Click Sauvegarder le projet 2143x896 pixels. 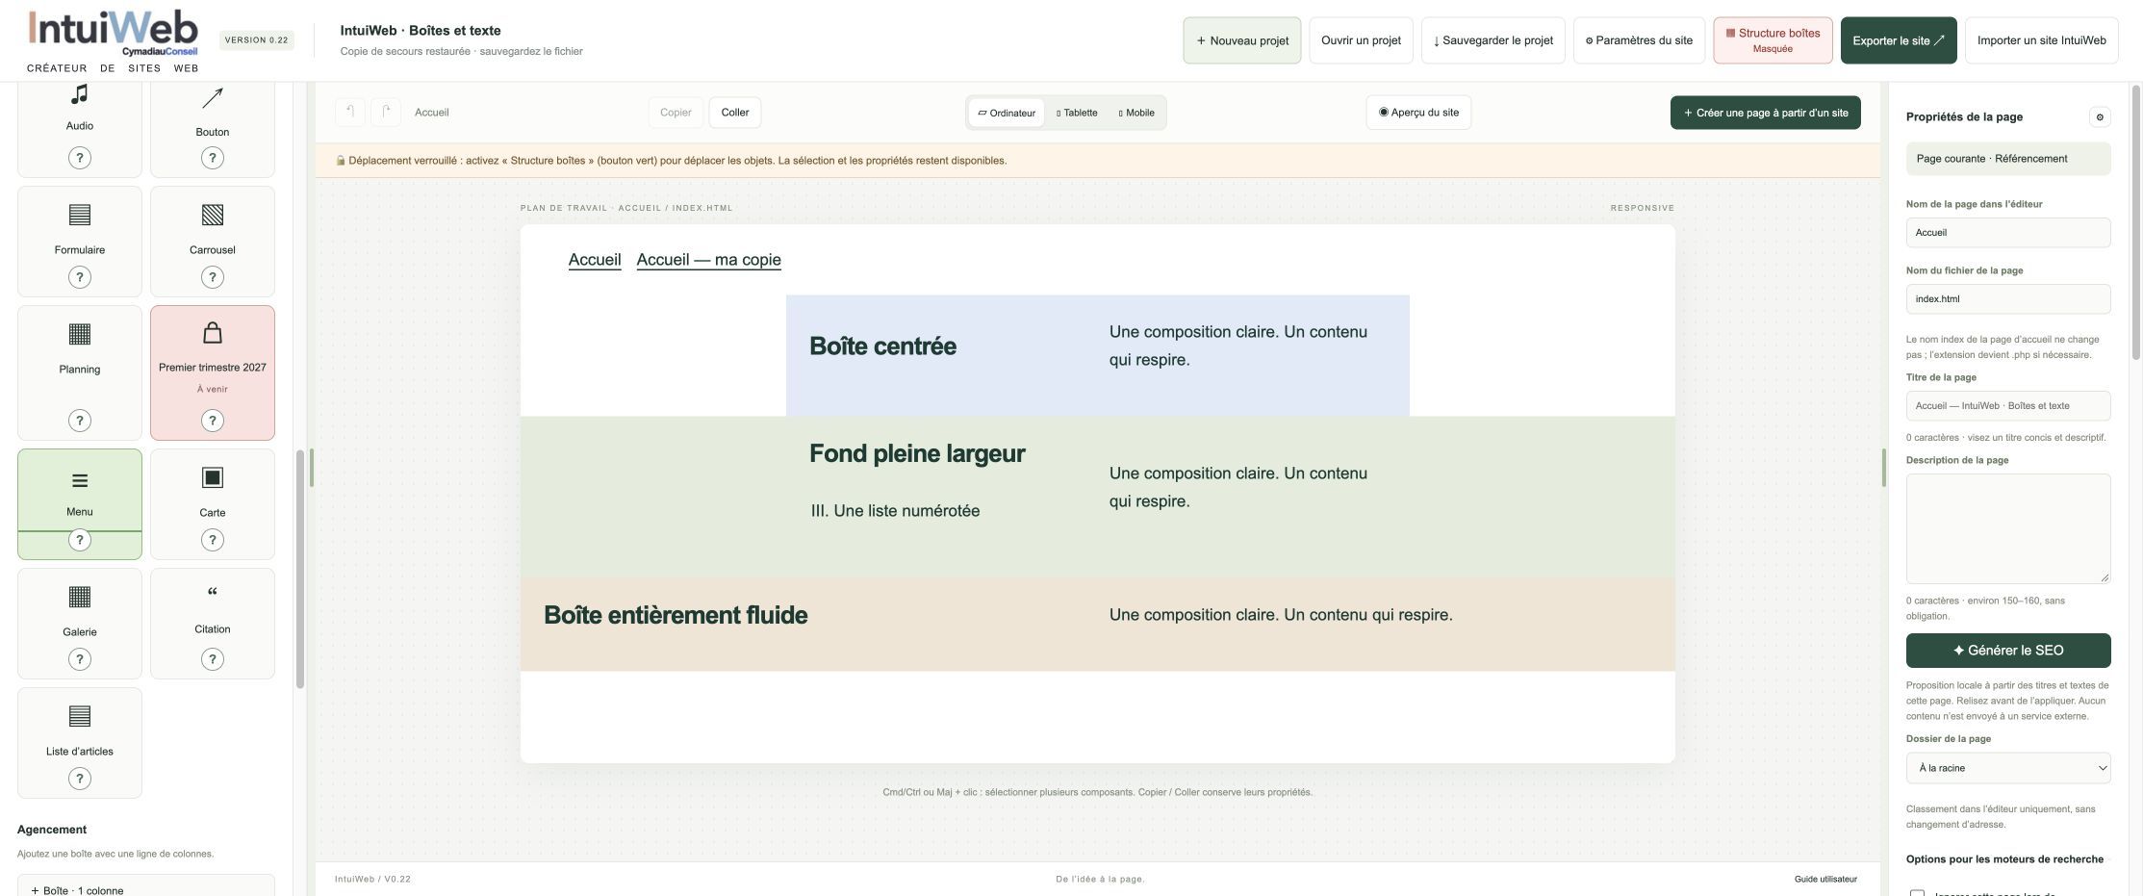tap(1492, 40)
